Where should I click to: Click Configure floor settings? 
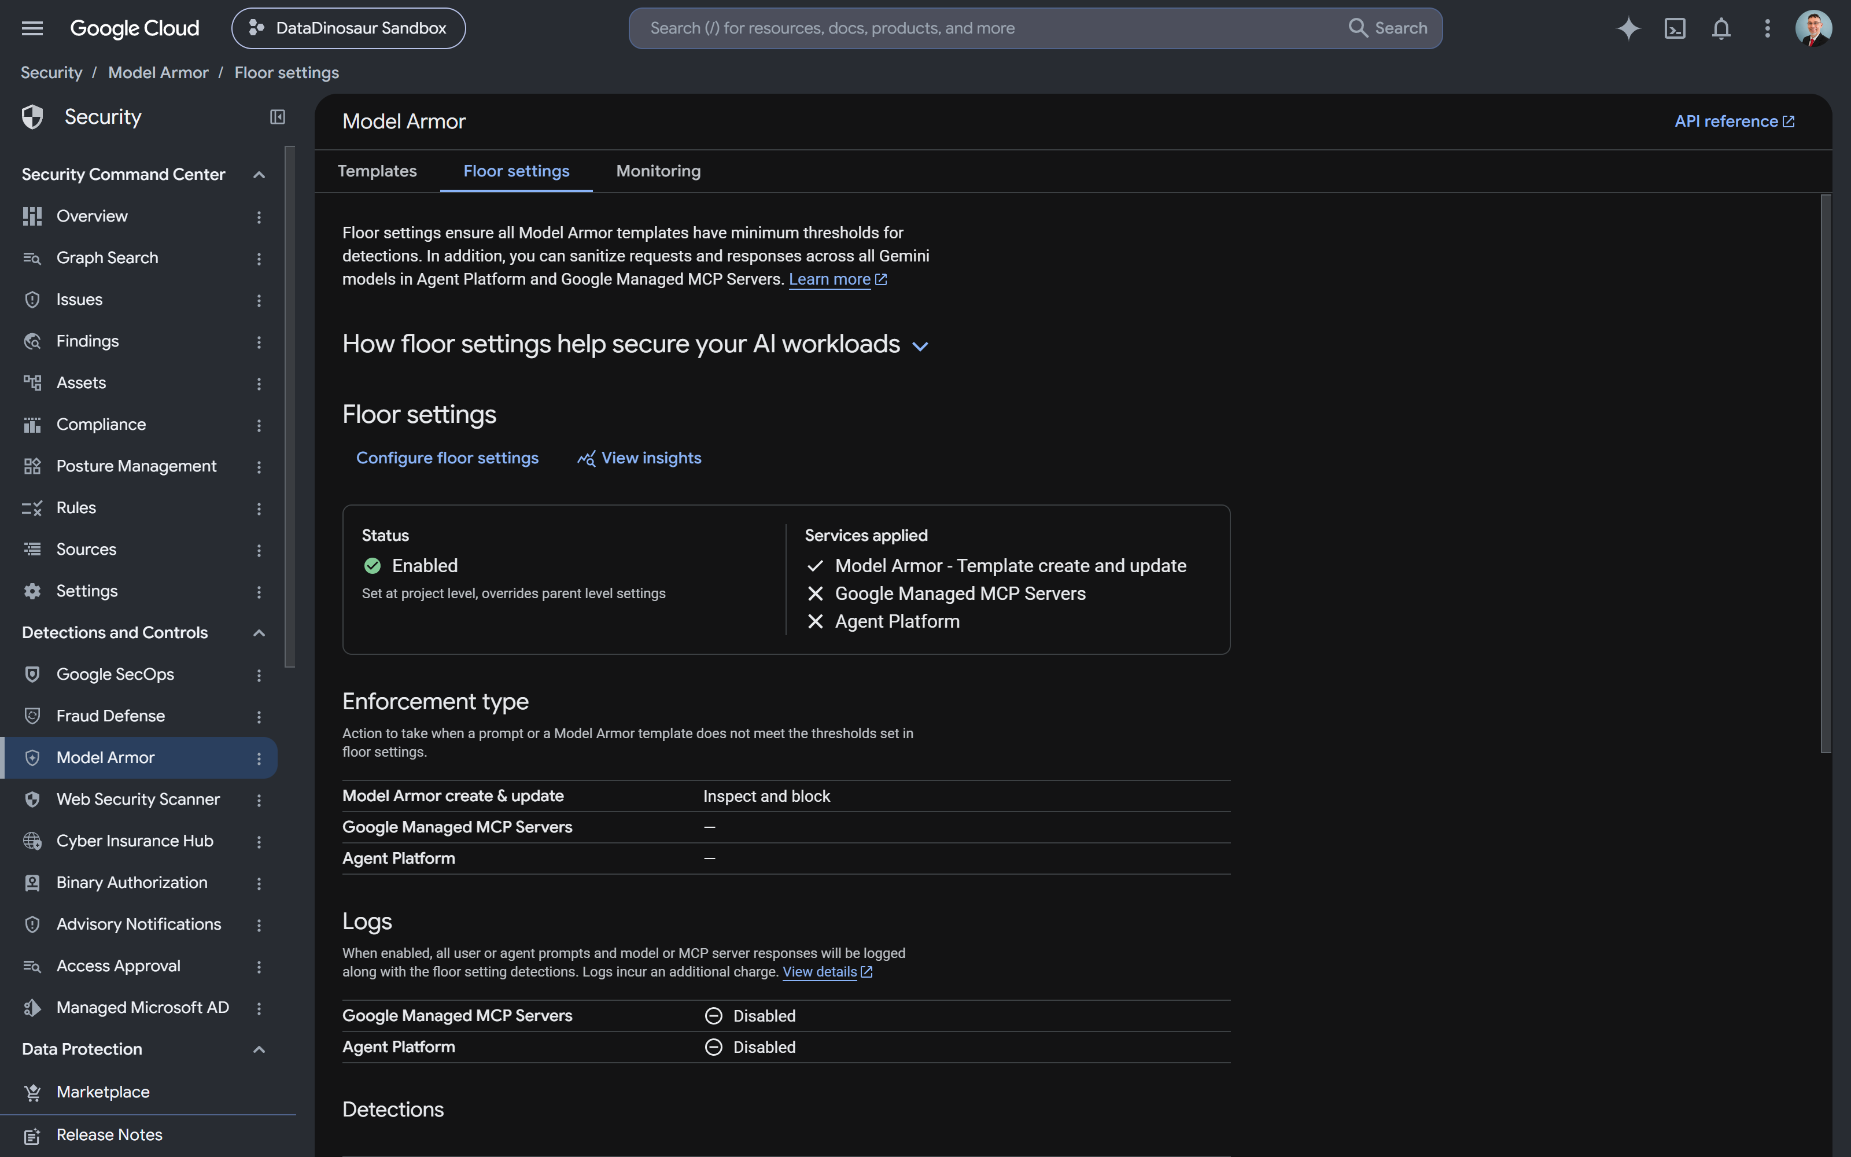click(x=448, y=458)
